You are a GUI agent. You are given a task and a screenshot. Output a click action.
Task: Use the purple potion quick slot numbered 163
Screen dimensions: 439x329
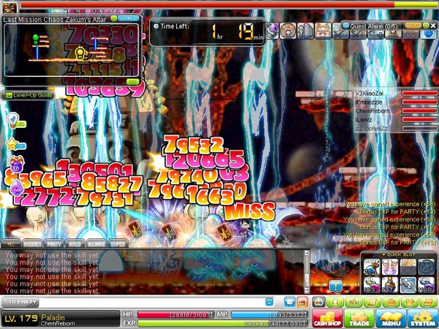(372, 285)
